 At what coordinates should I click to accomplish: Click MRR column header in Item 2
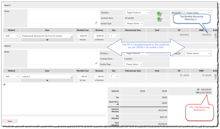(201, 71)
